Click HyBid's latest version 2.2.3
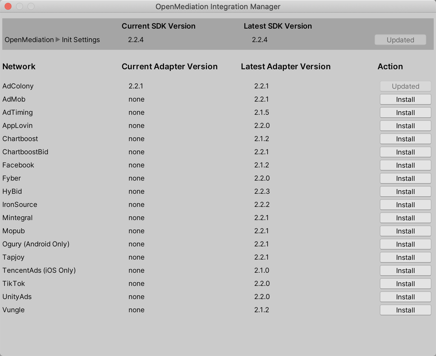Viewport: 436px width, 356px height. pos(262,191)
